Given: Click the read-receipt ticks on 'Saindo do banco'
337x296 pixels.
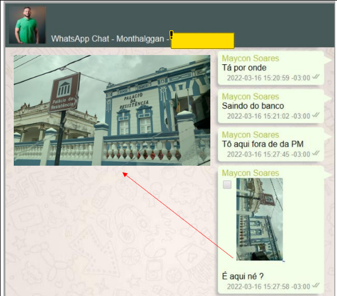Looking at the screenshot, I should tap(316, 115).
